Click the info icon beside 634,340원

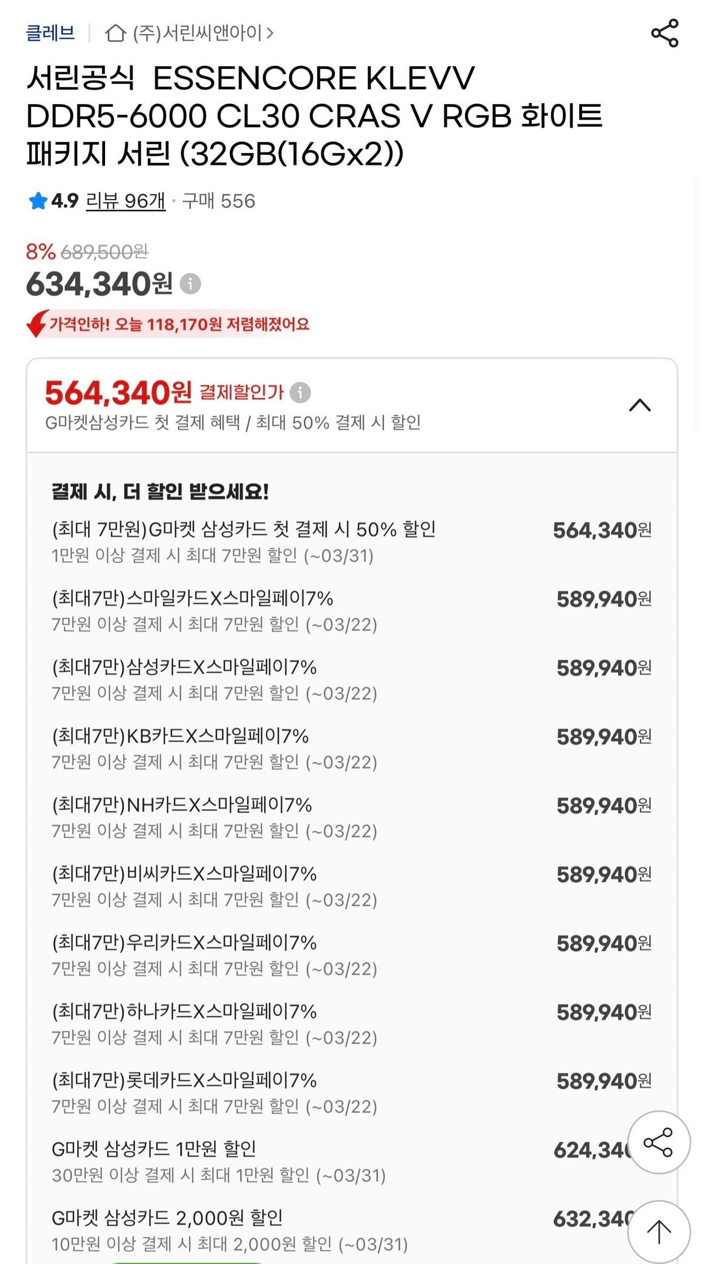pos(190,284)
